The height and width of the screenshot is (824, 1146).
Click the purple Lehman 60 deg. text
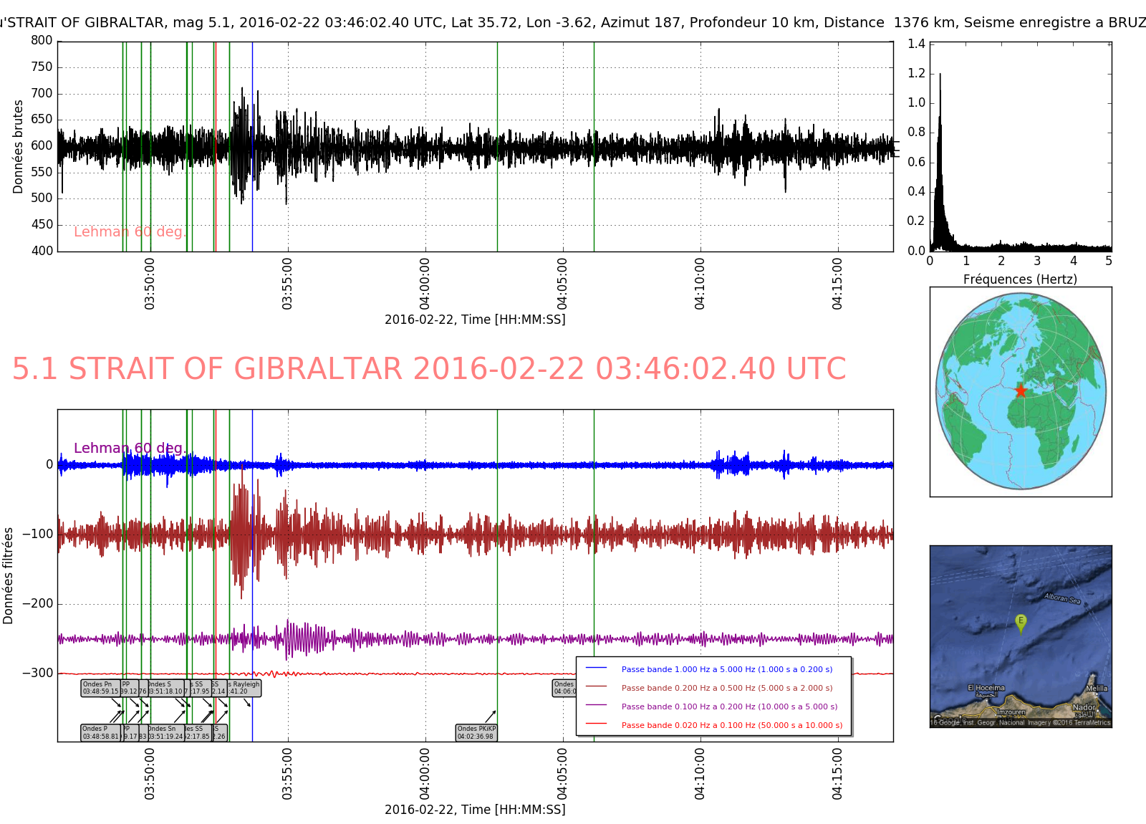pos(130,449)
